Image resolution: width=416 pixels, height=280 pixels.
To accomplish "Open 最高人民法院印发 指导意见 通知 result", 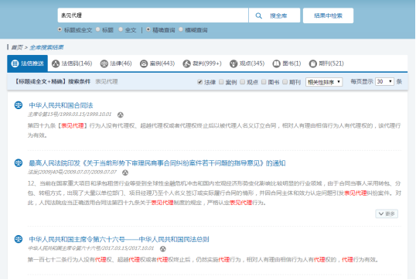I will tap(157, 163).
